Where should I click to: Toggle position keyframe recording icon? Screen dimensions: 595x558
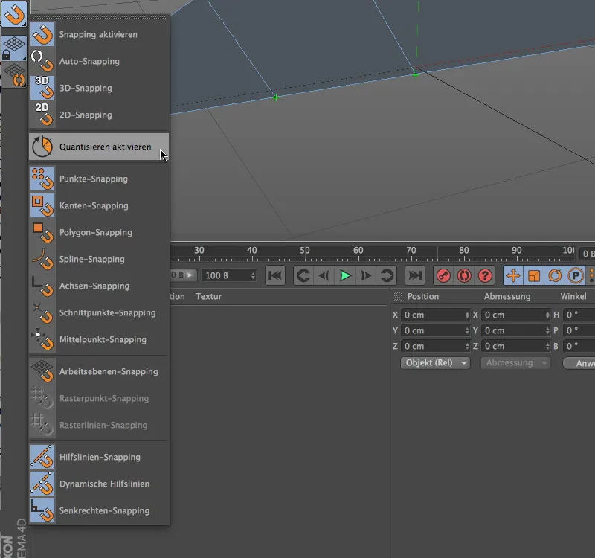tap(513, 275)
